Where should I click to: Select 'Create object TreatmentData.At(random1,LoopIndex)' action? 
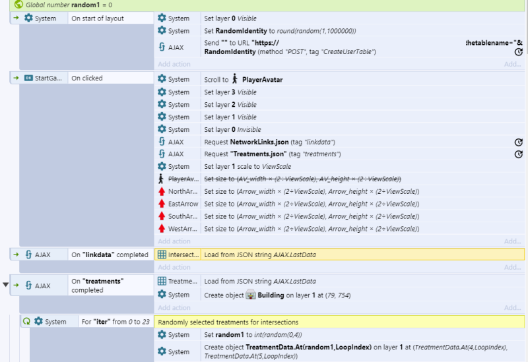[x=339, y=351]
